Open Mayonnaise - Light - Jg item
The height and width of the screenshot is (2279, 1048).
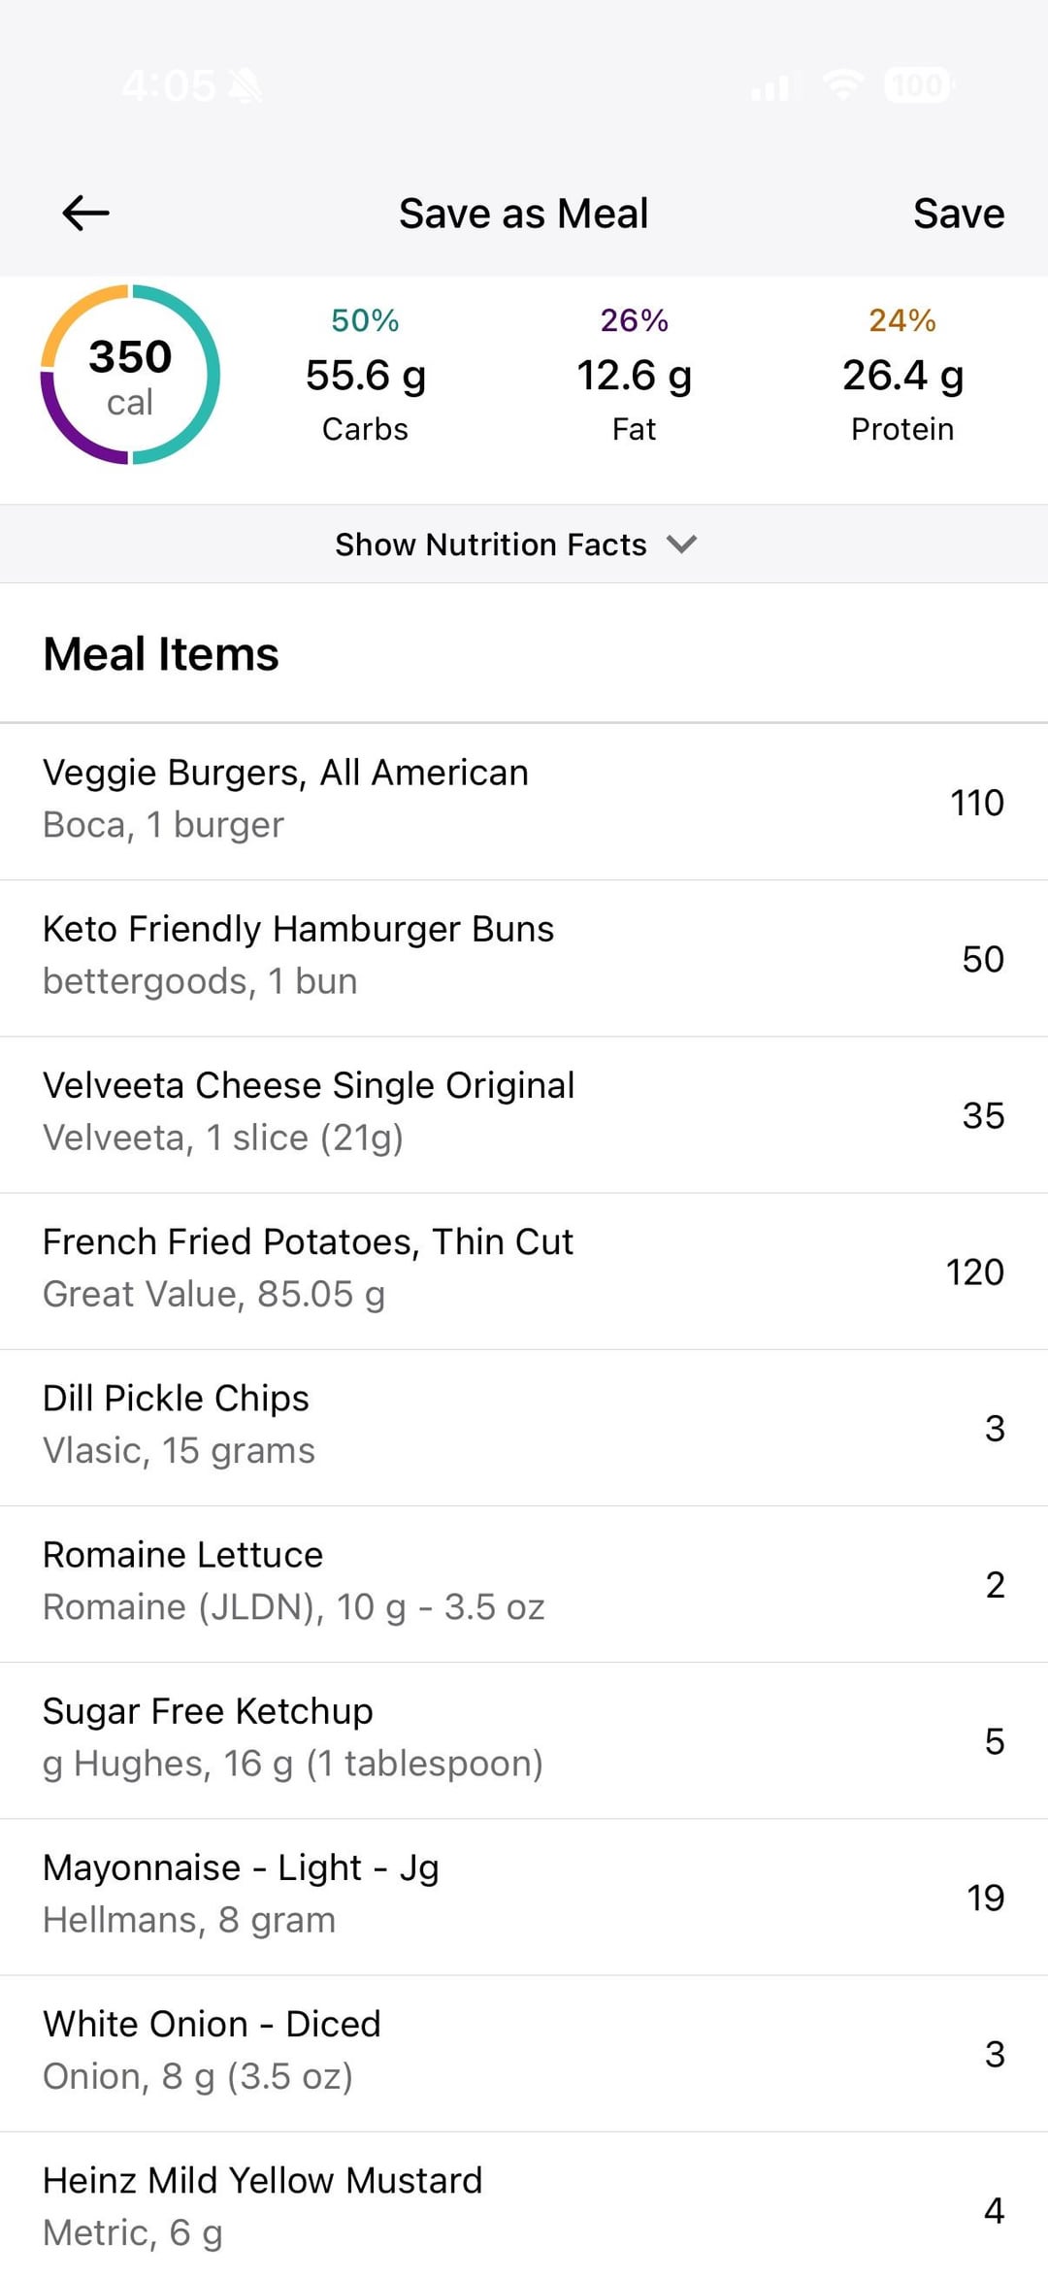pyautogui.click(x=524, y=1897)
